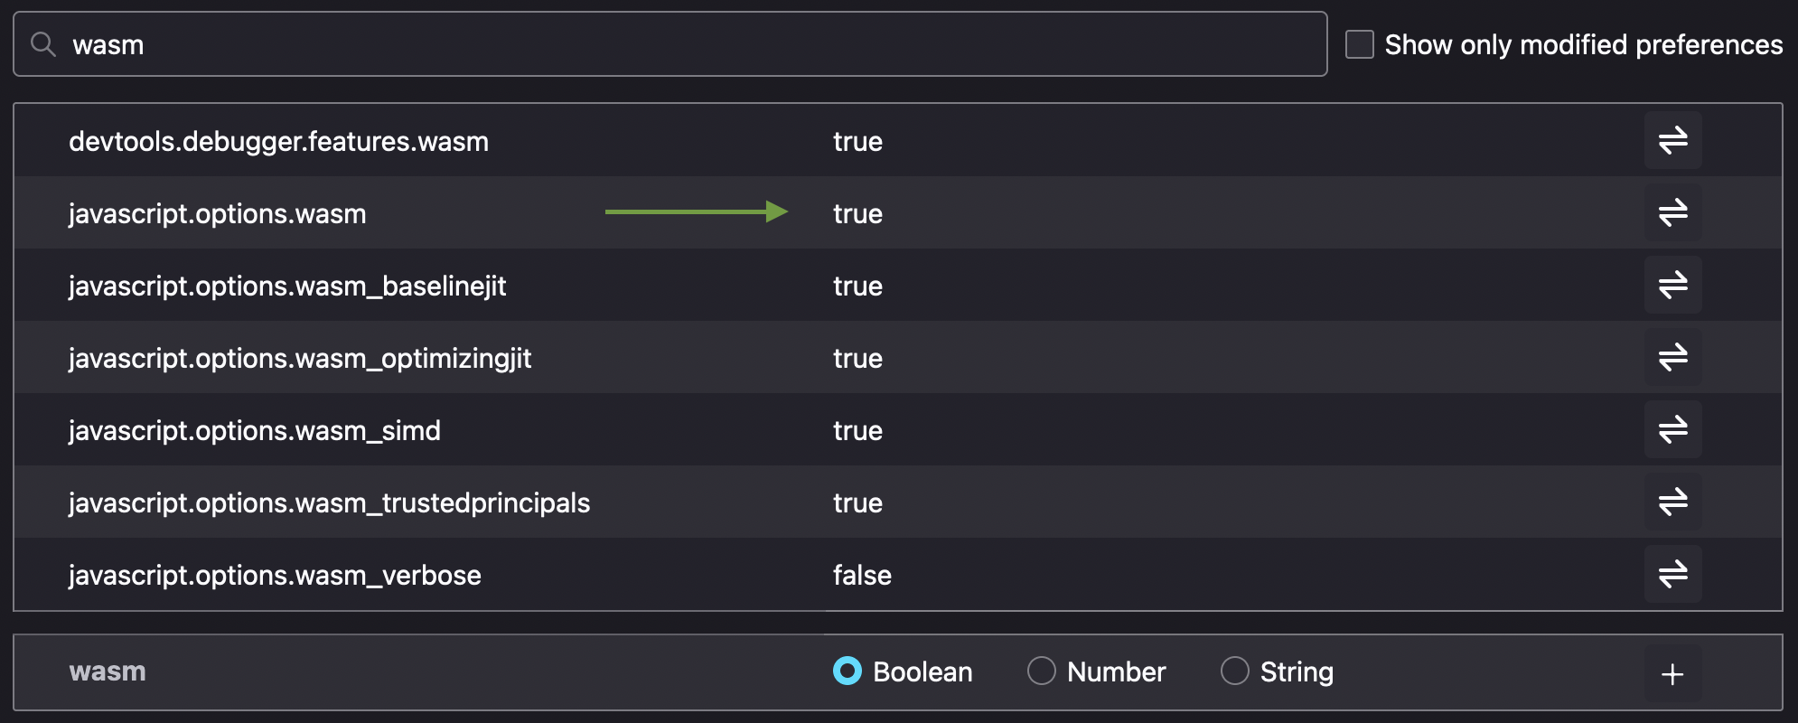Select the Boolean radio button
This screenshot has width=1798, height=723.
tap(847, 671)
